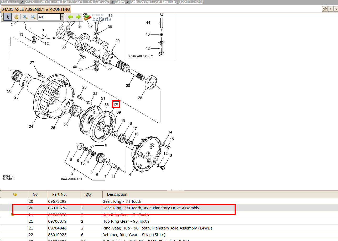Viewport: 338px width, 241px height.
Task: Click the EzParts logo
Action: [98, 18]
